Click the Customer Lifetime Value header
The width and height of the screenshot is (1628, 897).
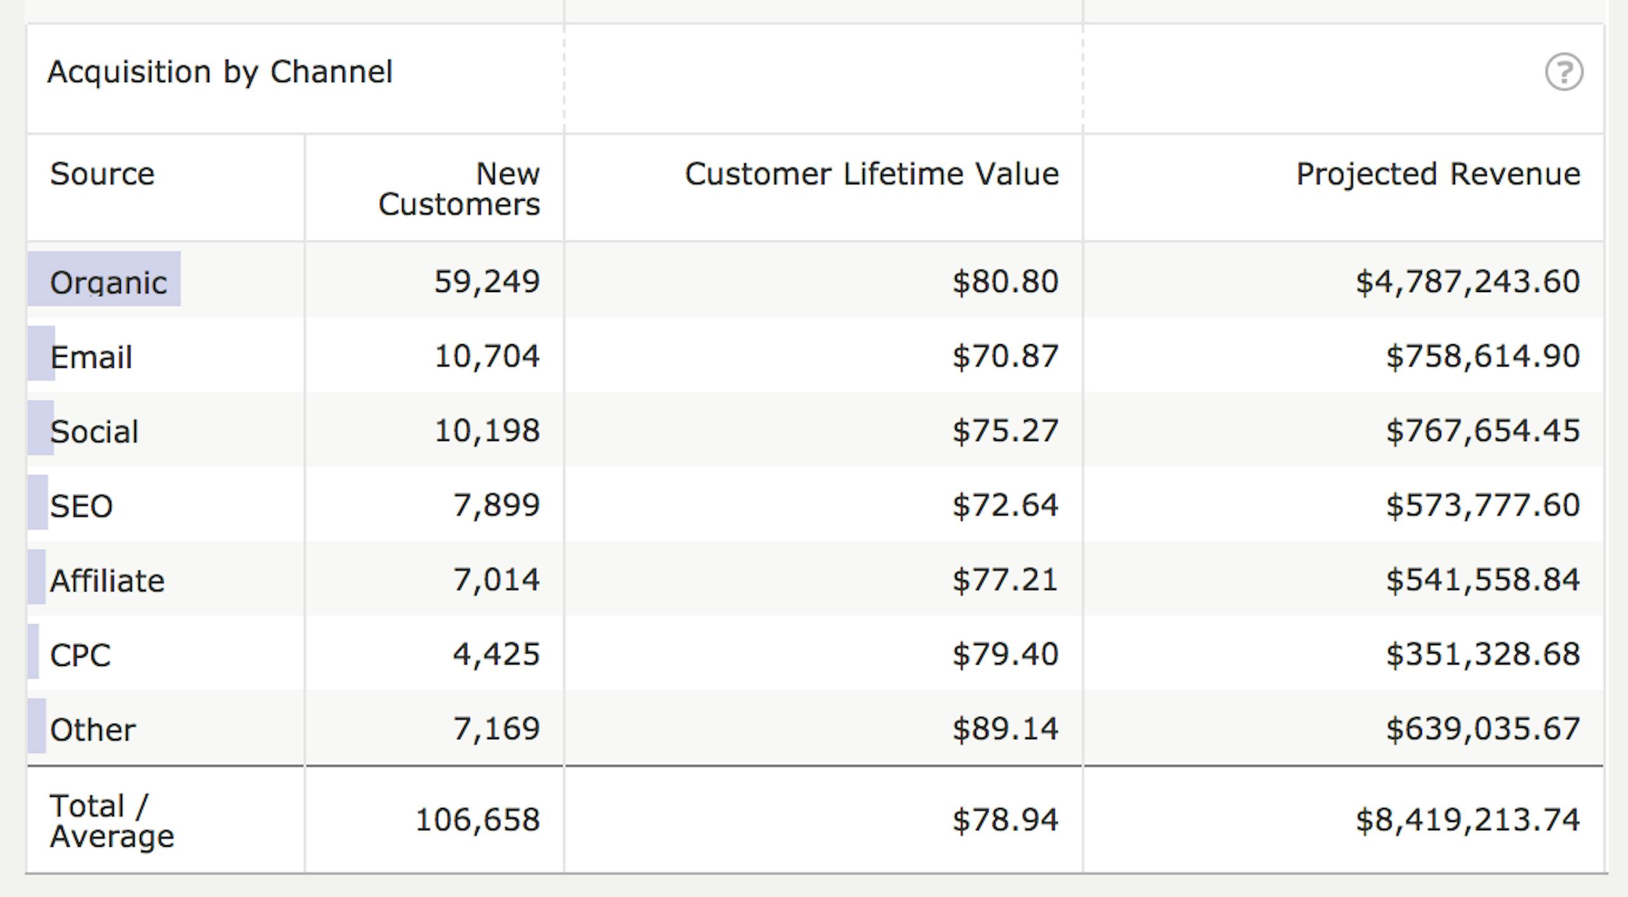[871, 174]
